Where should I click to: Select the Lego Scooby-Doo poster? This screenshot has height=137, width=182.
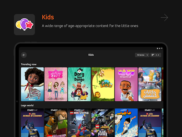pos(56,123)
